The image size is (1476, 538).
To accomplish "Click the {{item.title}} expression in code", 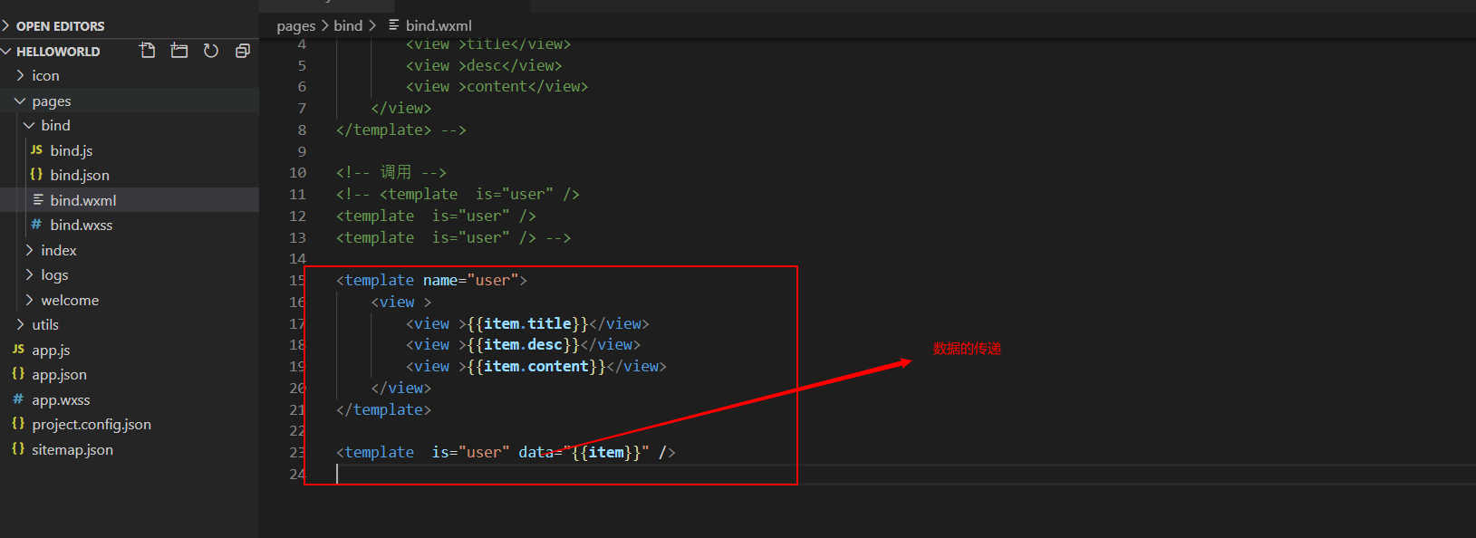I will 527,323.
